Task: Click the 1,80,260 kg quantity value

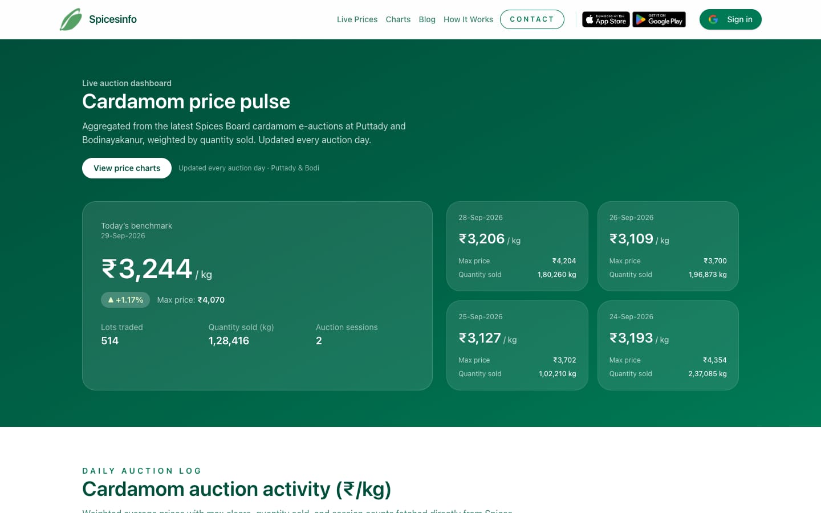Action: click(x=557, y=275)
